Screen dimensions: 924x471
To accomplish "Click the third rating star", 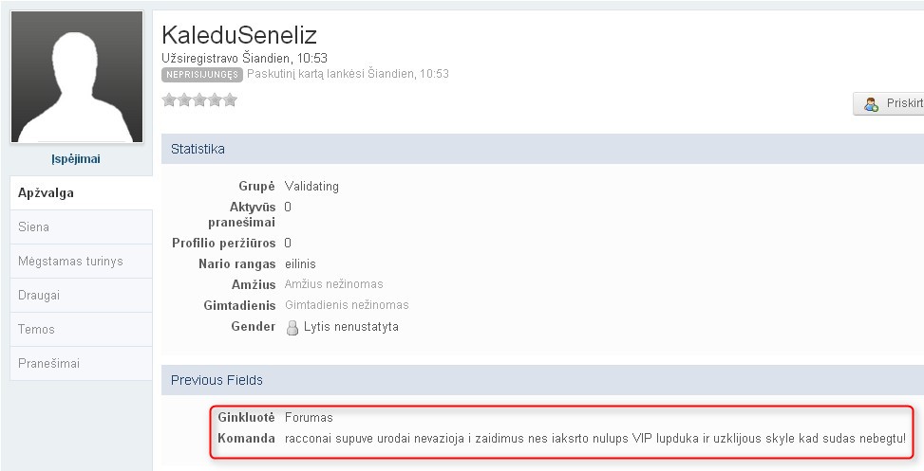I will pyautogui.click(x=199, y=100).
